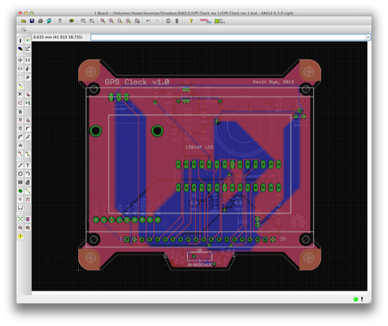The width and height of the screenshot is (388, 326).
Task: Select the Paste brush tool
Action: [x=20, y=86]
